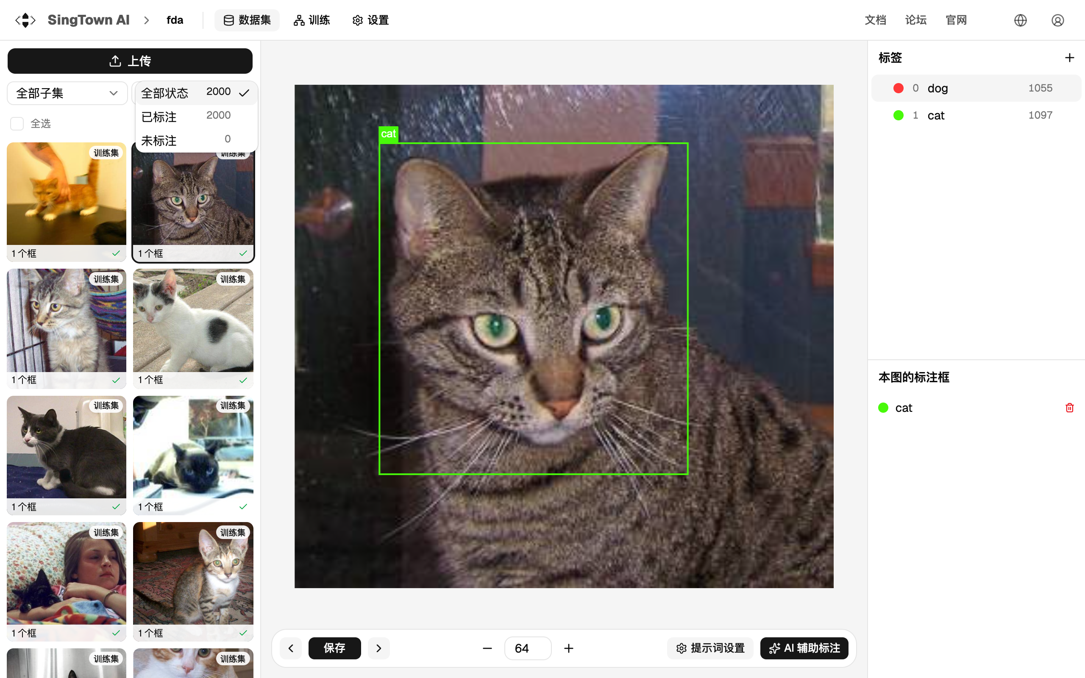Start AI 辅助标注 assisted labeling
Viewport: 1085px width, 678px height.
804,648
